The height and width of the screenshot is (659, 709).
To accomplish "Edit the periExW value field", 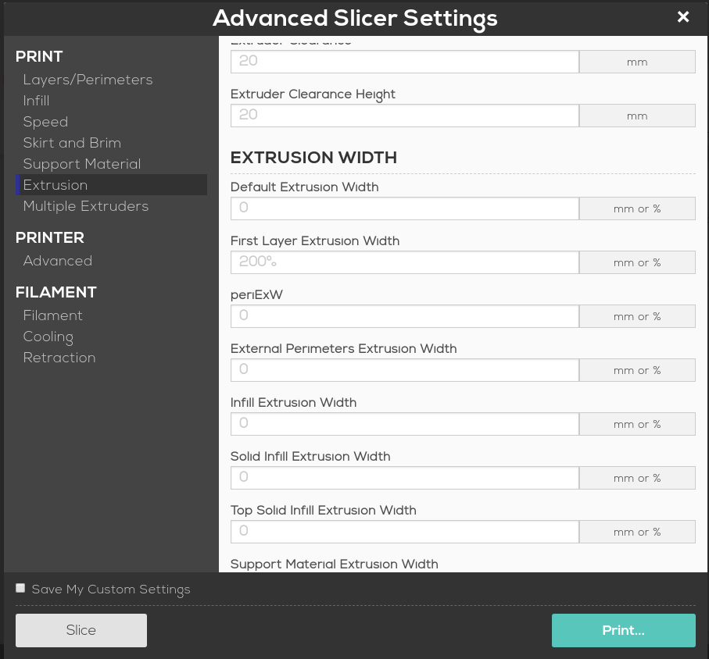I will 404,316.
